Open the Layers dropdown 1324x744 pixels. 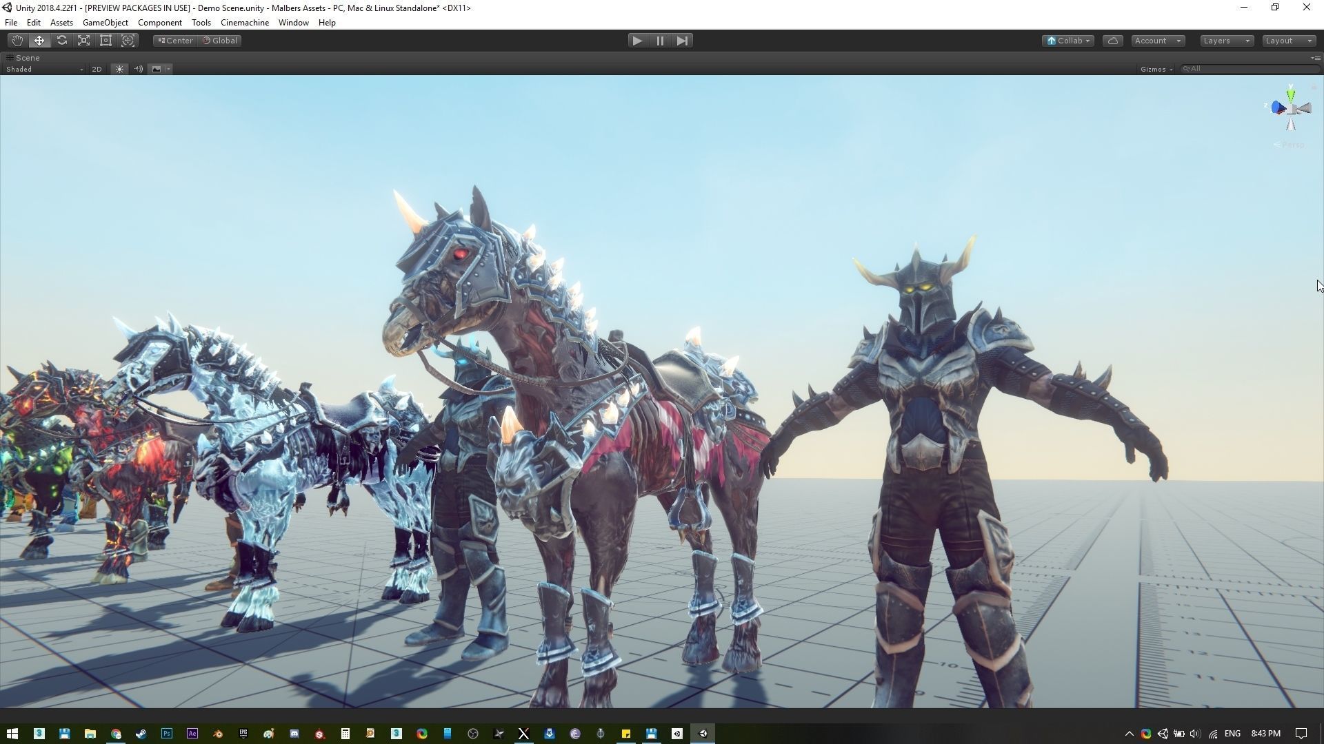[x=1227, y=41]
